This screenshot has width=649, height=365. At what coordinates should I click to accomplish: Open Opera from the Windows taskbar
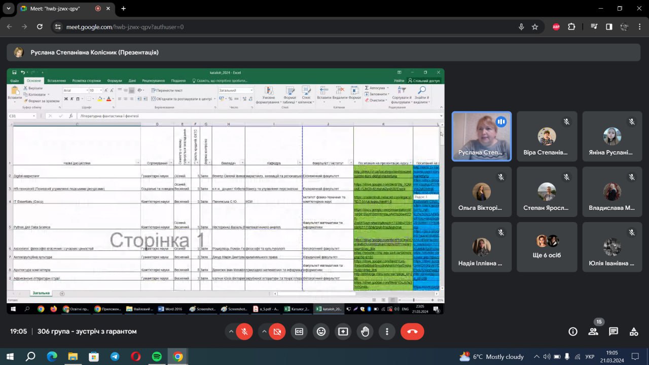coord(136,356)
